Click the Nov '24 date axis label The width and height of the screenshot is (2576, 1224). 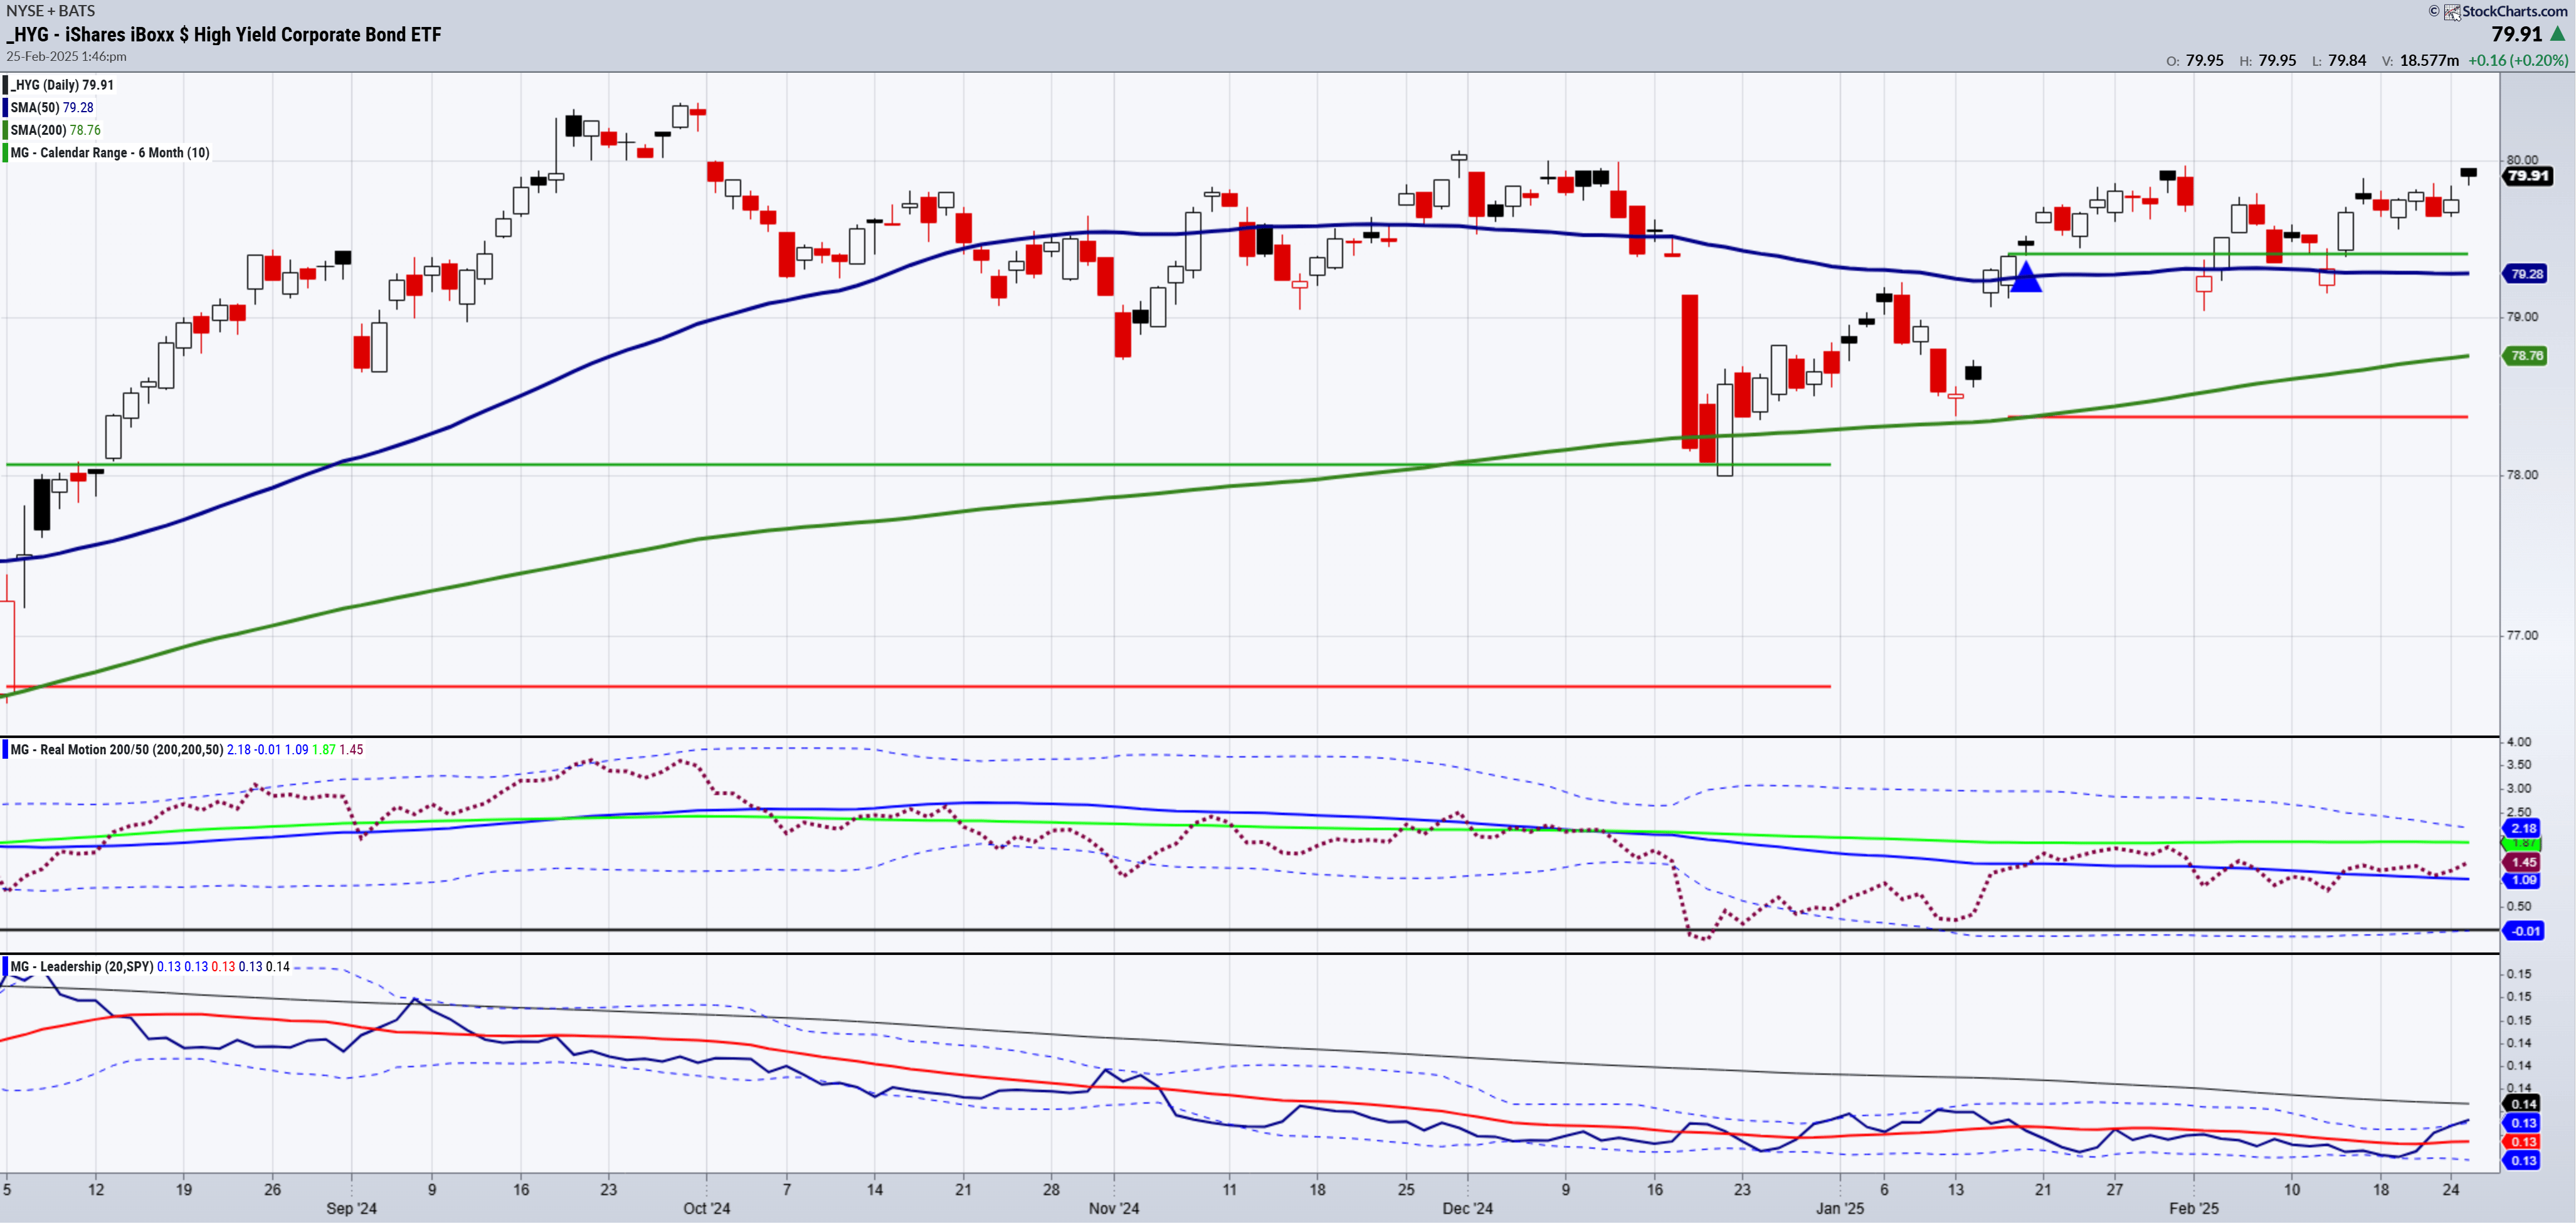coord(1114,1209)
